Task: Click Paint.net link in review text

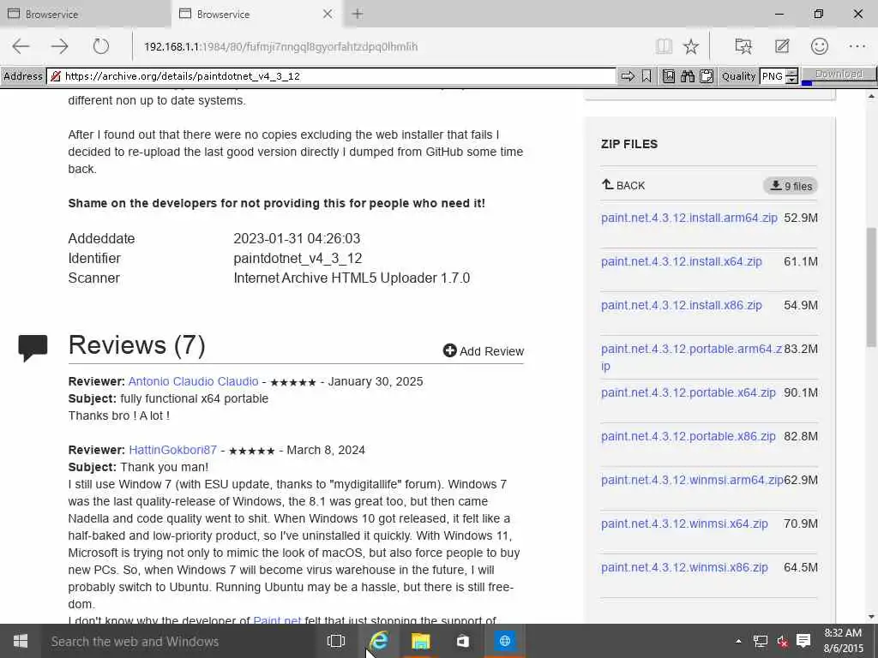Action: (x=277, y=619)
